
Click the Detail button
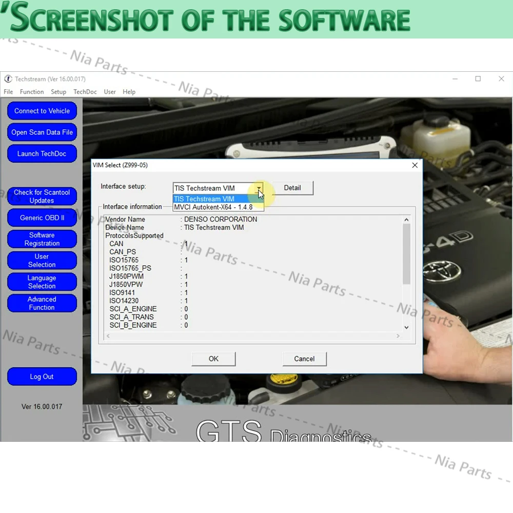pyautogui.click(x=292, y=188)
